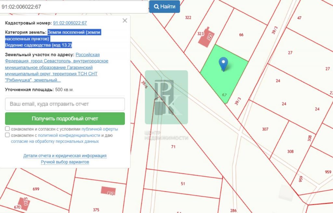Image resolution: width=333 pixels, height=213 pixels.
Task: Click the email input field for report
Action: point(65,104)
